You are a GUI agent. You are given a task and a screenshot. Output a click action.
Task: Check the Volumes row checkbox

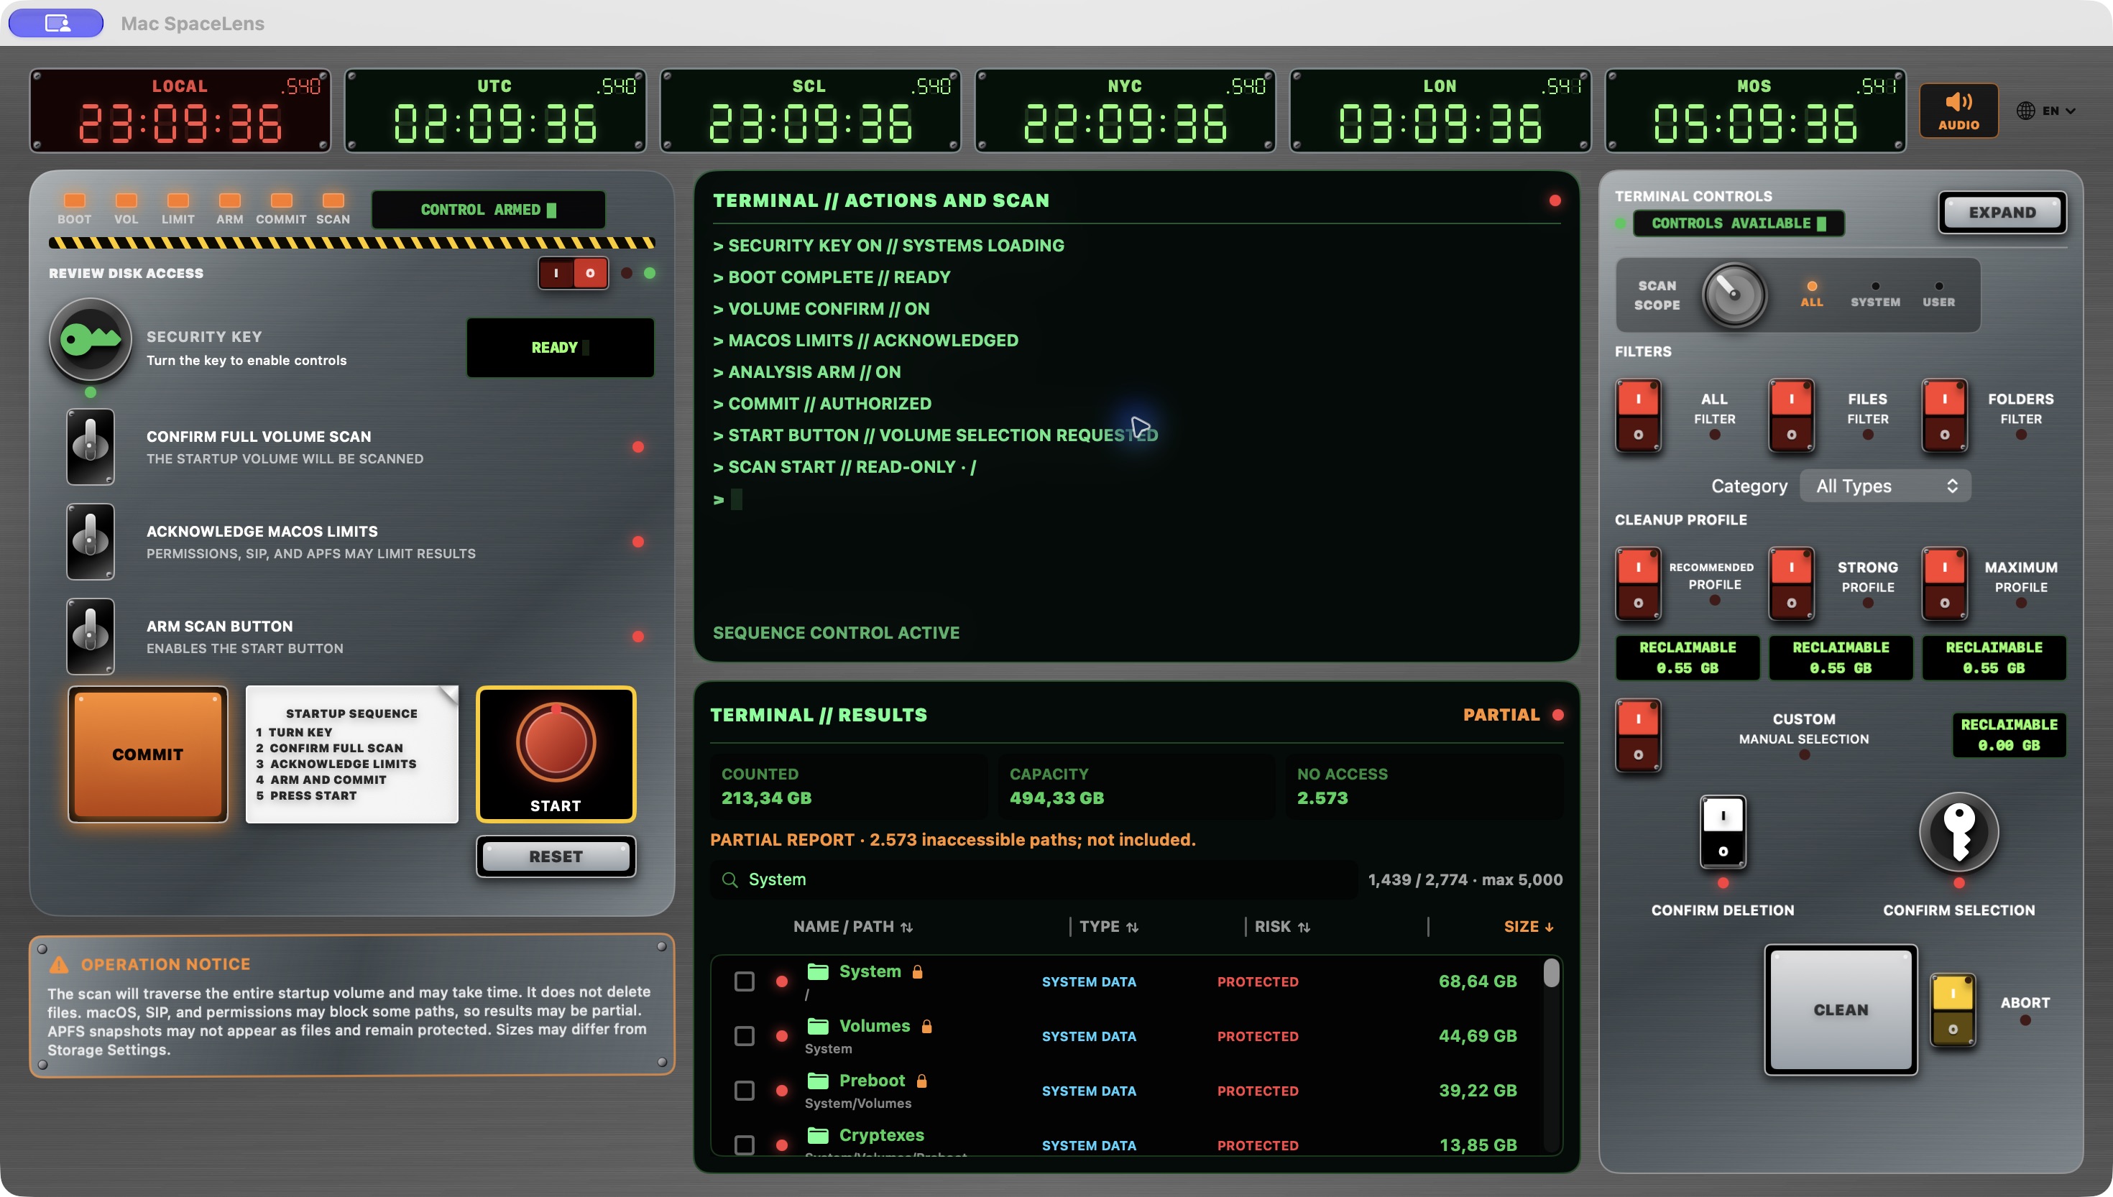744,1036
